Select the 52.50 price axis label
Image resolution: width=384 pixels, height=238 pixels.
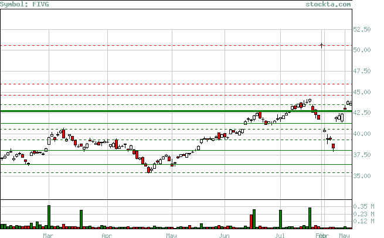click(362, 30)
